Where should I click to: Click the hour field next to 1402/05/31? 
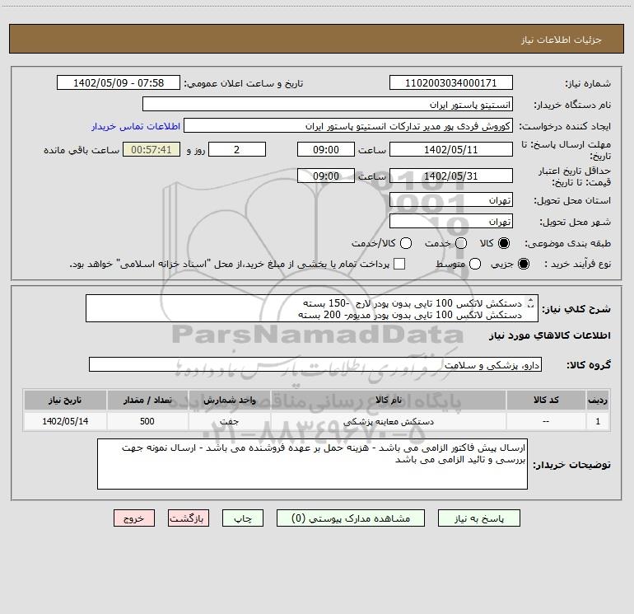(x=326, y=176)
